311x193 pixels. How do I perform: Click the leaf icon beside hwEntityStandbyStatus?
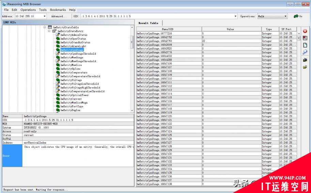point(58,42)
